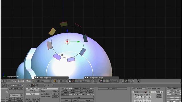Open the Select menu
Viewport: 182px width, 102px height.
21,81
